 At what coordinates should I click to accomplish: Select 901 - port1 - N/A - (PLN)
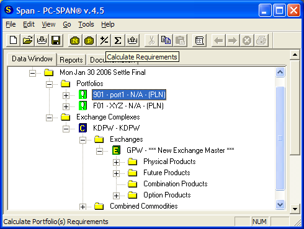coord(129,95)
